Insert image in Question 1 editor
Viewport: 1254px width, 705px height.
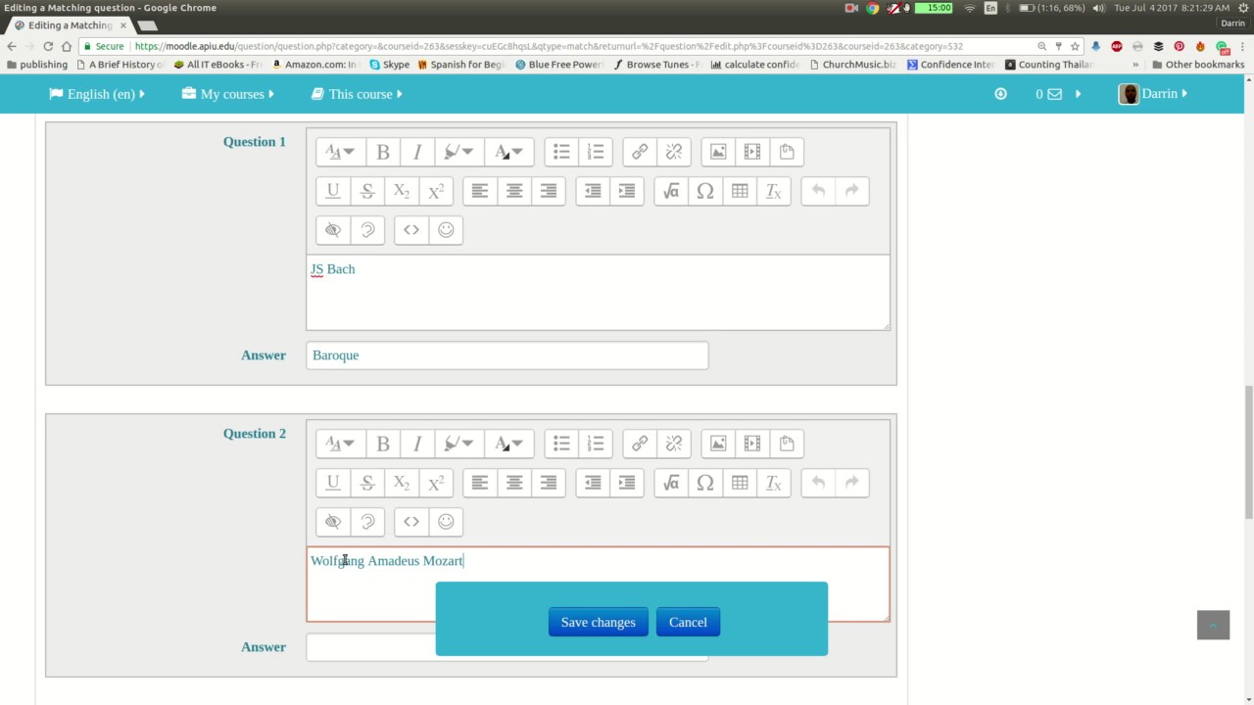[x=718, y=152]
